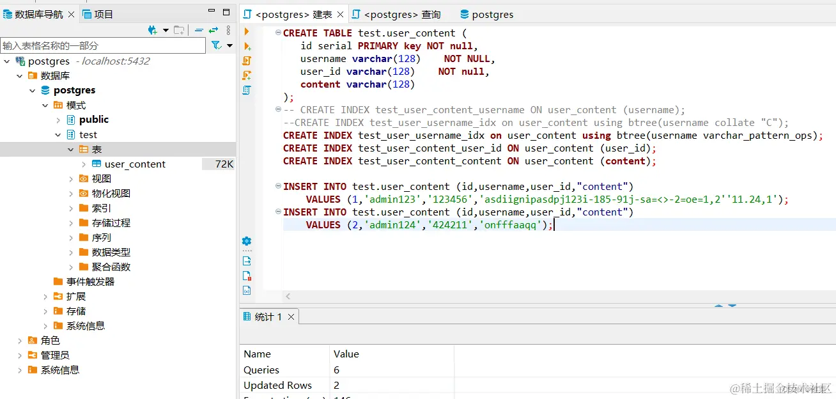Fold the CREATE TABLE code block

[278, 33]
